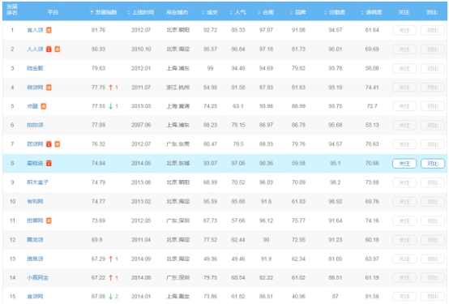
Task: Click the orange badge in the 人人贷 row
Action: point(58,49)
